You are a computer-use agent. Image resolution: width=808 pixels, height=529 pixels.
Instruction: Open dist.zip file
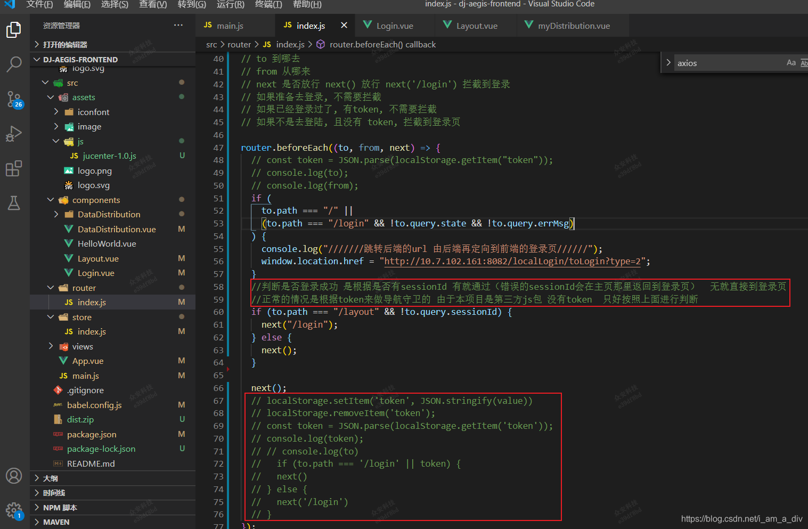point(113,419)
